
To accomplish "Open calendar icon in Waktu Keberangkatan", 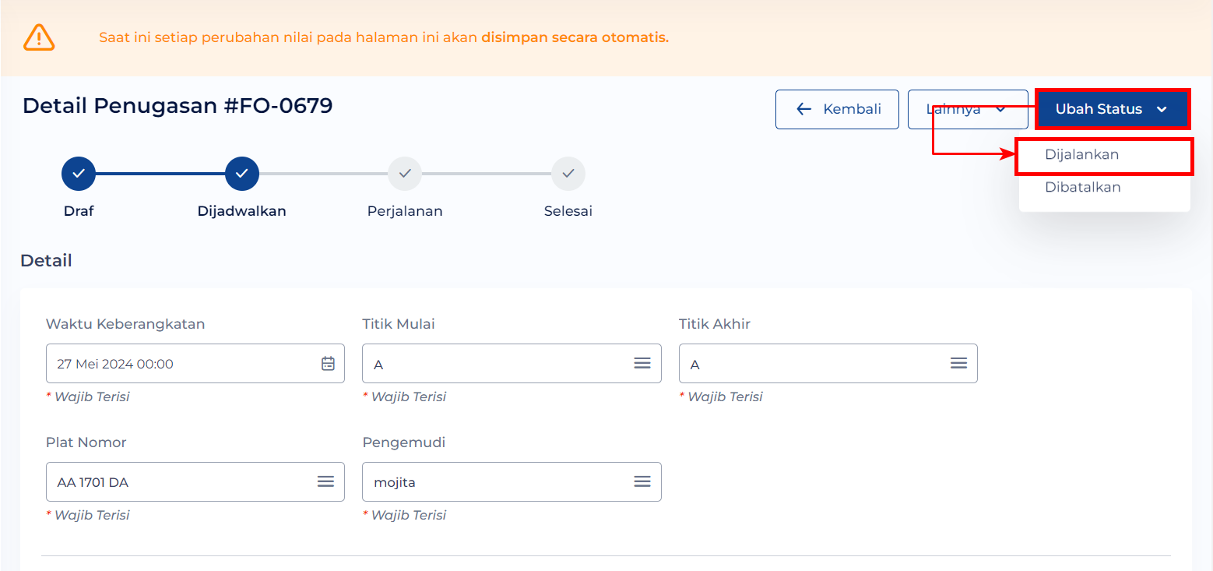I will coord(328,364).
